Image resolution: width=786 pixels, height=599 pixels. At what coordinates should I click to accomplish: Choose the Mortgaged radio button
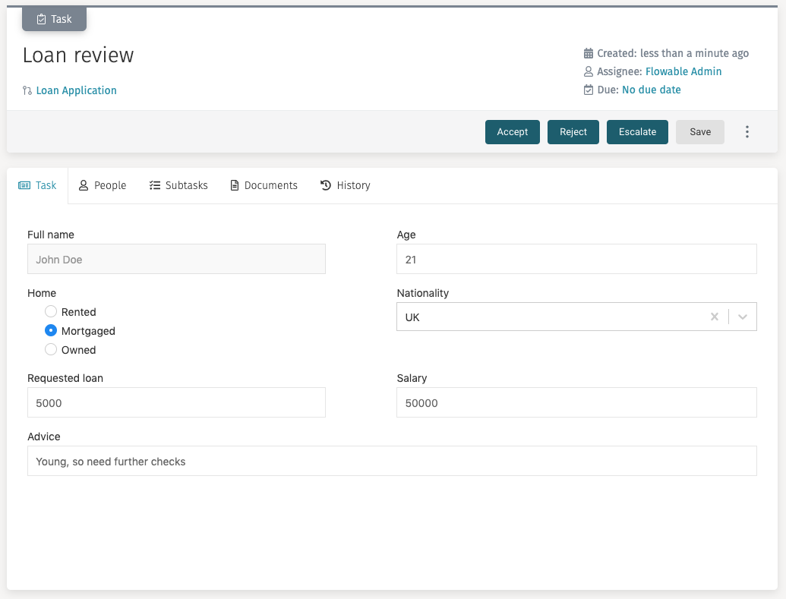[50, 330]
